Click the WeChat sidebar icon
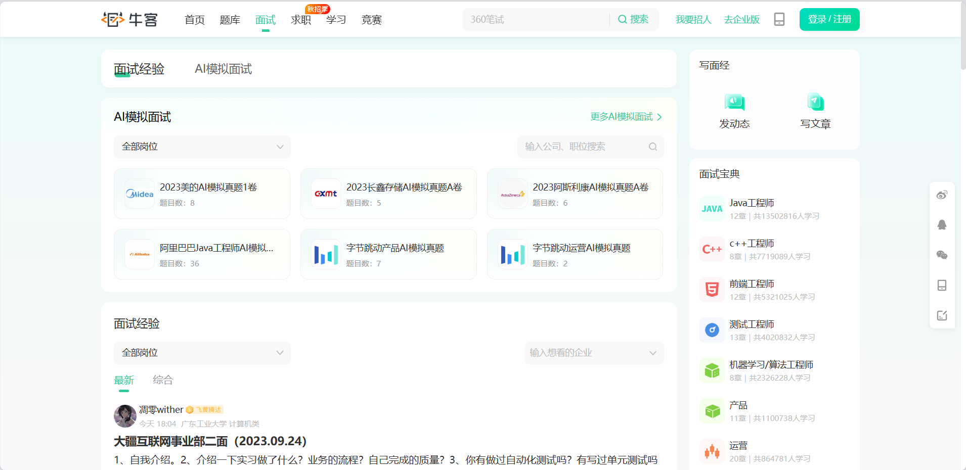Viewport: 966px width, 470px height. click(942, 255)
